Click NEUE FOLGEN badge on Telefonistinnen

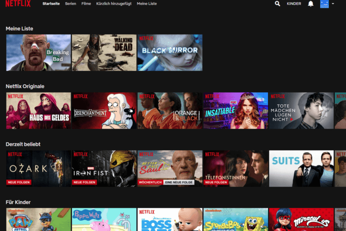coord(216,182)
